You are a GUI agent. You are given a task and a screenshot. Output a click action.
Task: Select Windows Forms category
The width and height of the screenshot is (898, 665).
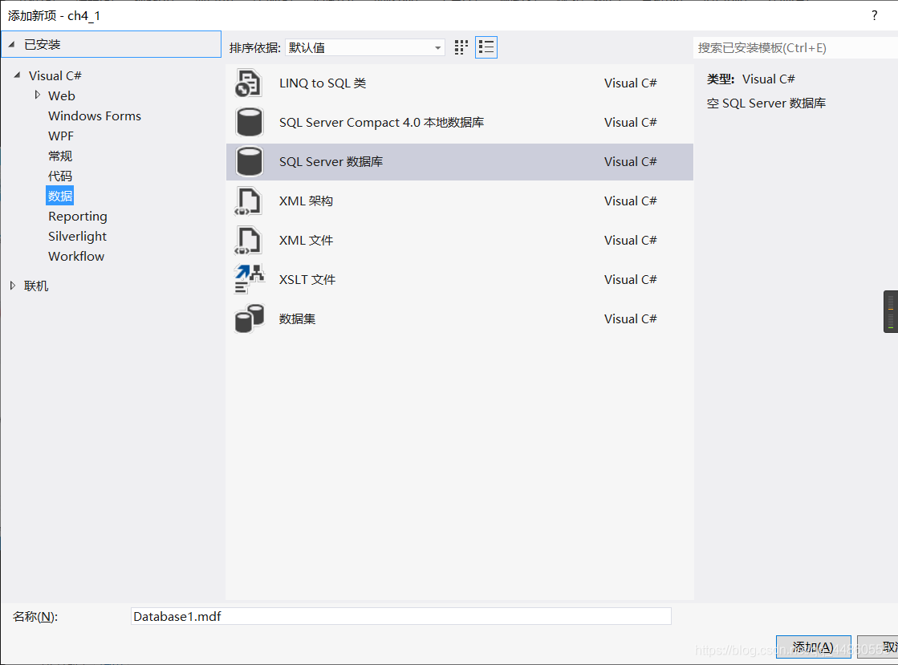pyautogui.click(x=95, y=116)
